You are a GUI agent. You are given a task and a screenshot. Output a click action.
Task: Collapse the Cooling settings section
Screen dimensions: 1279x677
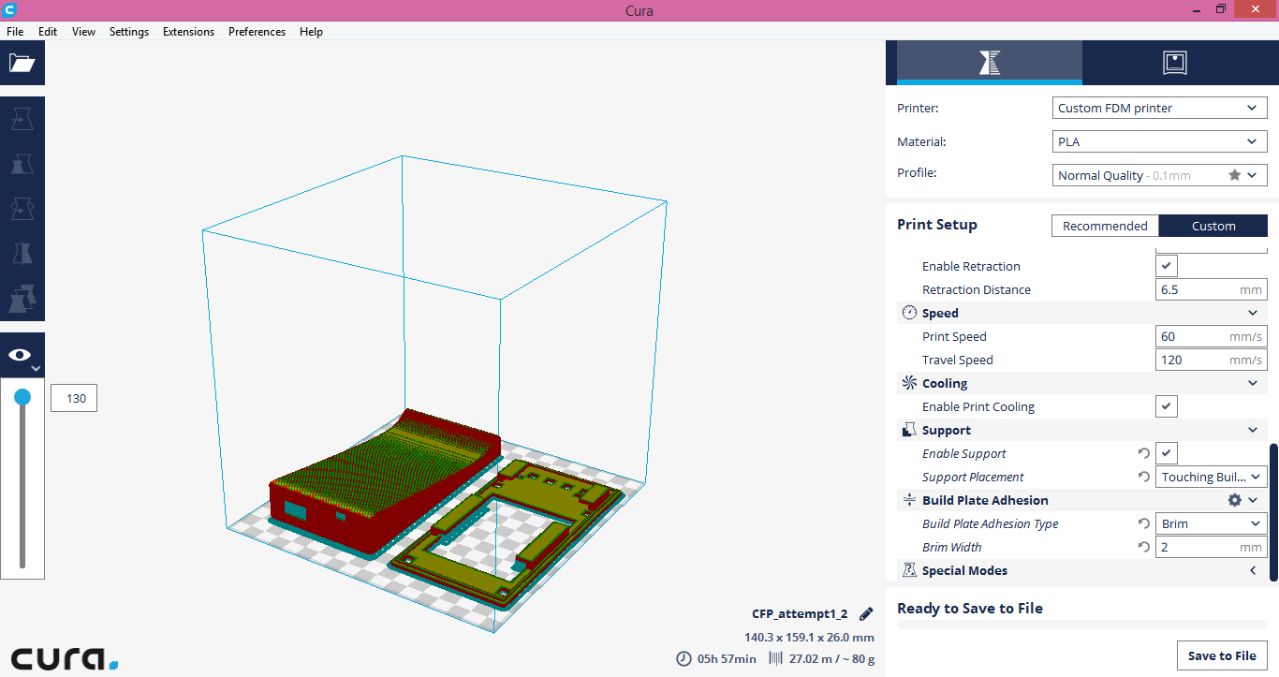(1253, 383)
